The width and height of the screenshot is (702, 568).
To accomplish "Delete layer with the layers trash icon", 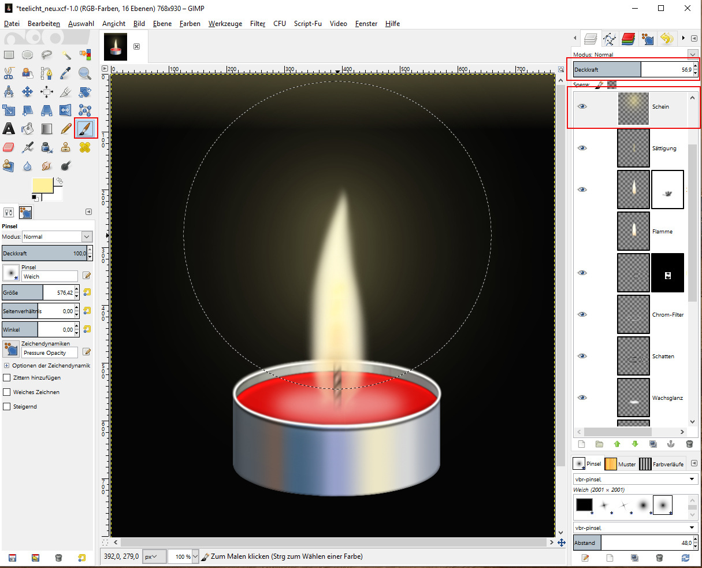I will (689, 444).
